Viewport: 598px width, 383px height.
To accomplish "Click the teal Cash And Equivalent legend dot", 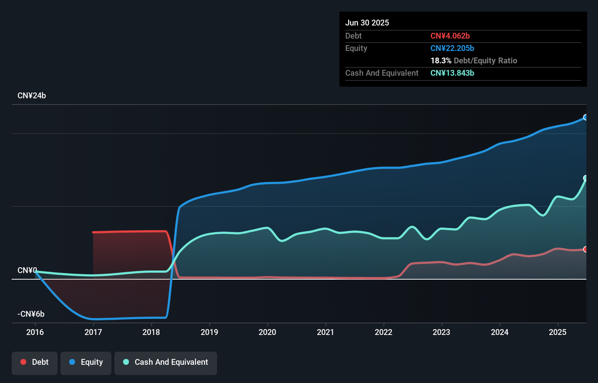I will (x=126, y=362).
